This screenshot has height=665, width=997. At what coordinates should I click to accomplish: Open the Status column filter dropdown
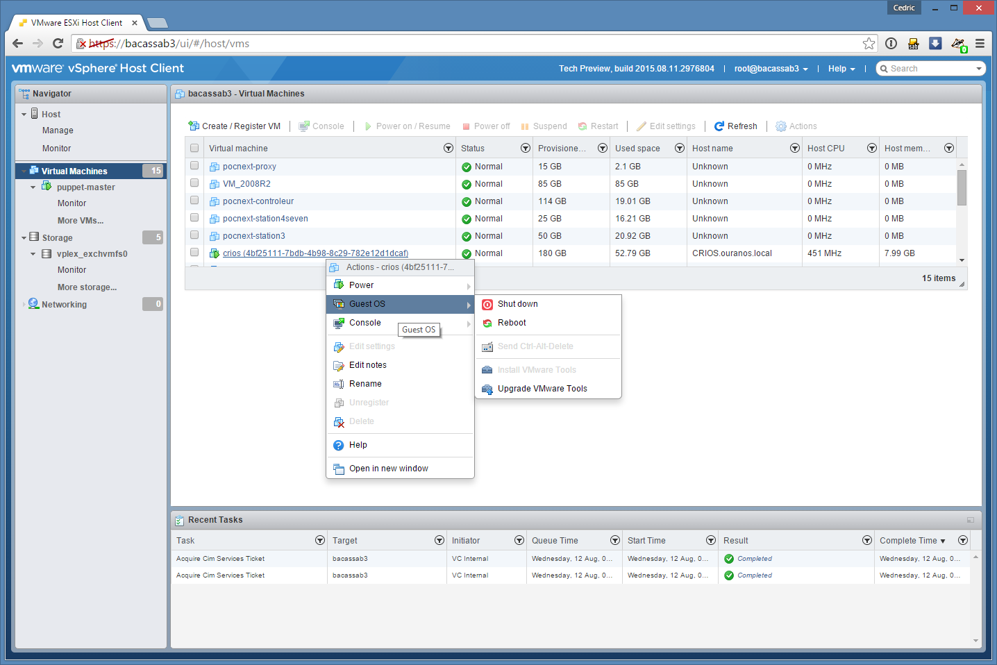click(x=525, y=148)
